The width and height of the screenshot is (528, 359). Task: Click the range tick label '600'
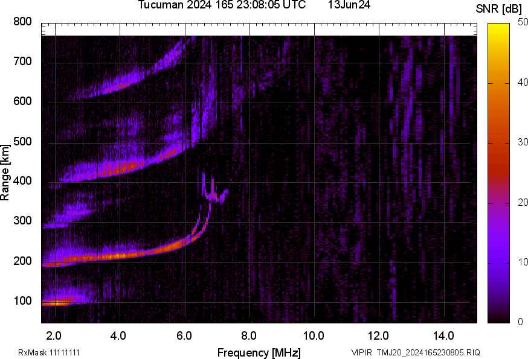click(x=22, y=101)
